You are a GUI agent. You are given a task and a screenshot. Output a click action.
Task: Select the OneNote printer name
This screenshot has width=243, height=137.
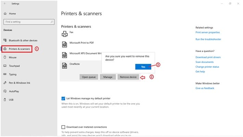[75, 64]
